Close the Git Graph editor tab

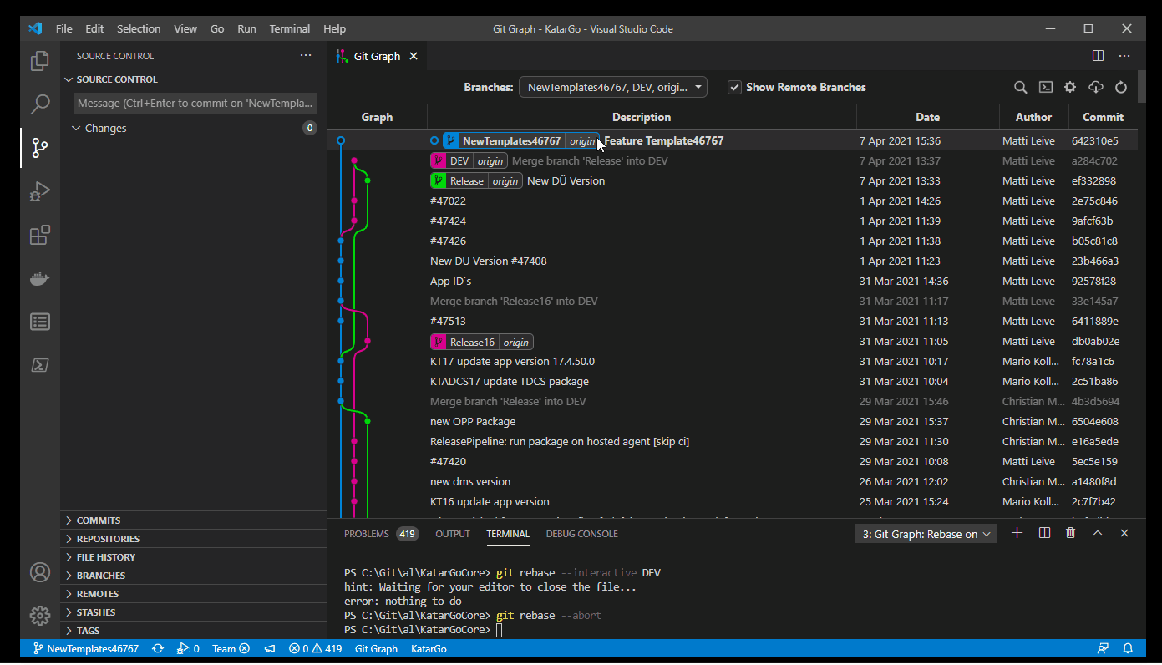414,57
